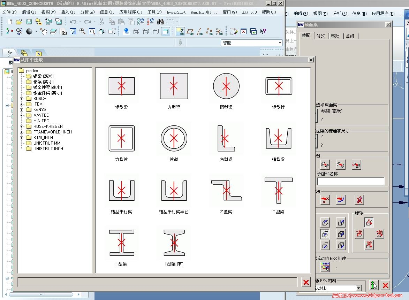Image resolution: width=409 pixels, height=300 pixels.
Task: Toggle wireframe display style
Action: [x=136, y=32]
